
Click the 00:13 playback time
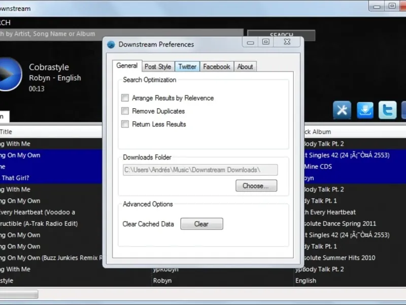click(37, 88)
